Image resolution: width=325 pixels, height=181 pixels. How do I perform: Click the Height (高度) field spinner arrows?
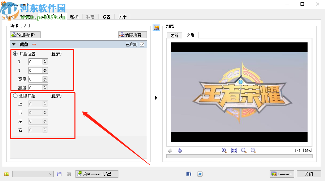pyautogui.click(x=45, y=87)
